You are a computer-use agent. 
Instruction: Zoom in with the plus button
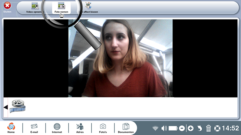coord(191,128)
